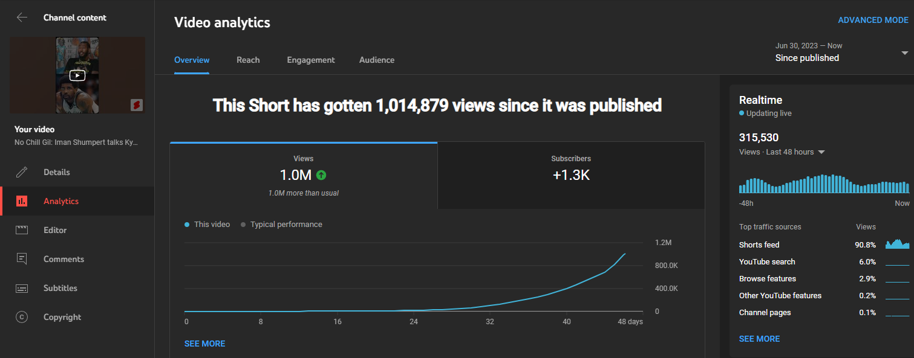The width and height of the screenshot is (914, 358).
Task: Play the video thumbnail preview
Action: click(x=77, y=75)
